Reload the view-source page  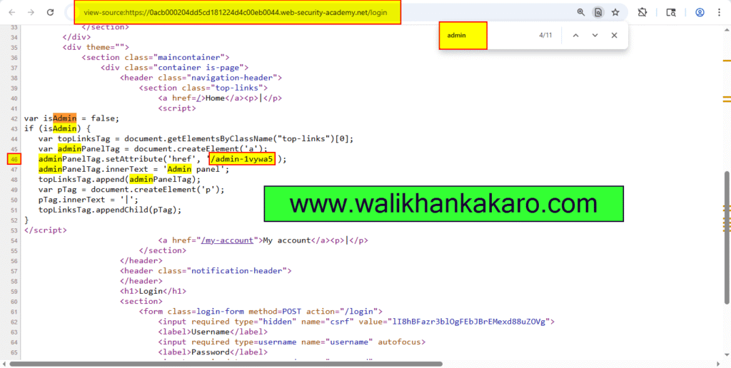point(50,12)
